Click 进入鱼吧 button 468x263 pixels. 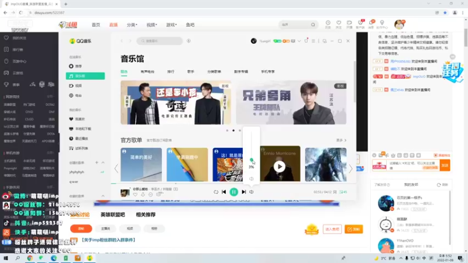(332, 229)
